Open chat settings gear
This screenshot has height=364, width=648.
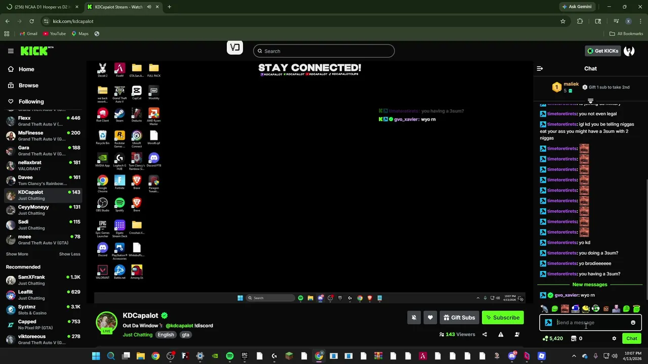pyautogui.click(x=614, y=338)
